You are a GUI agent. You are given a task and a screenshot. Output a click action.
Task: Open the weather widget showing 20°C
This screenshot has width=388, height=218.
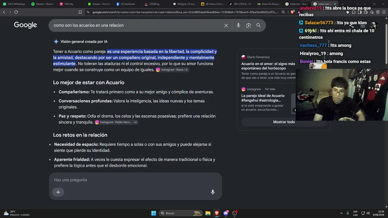tap(17, 213)
